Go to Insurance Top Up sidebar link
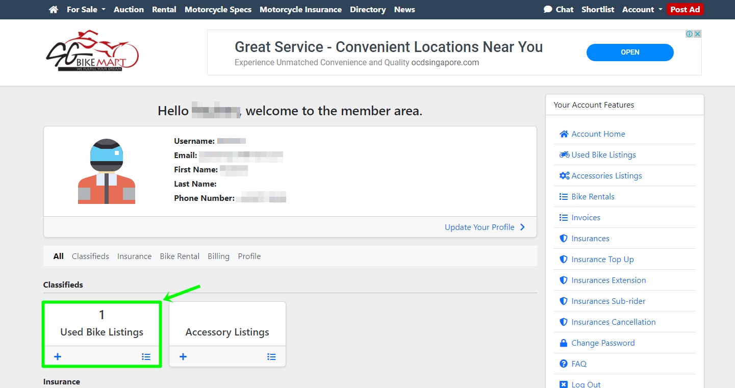 [x=602, y=260]
